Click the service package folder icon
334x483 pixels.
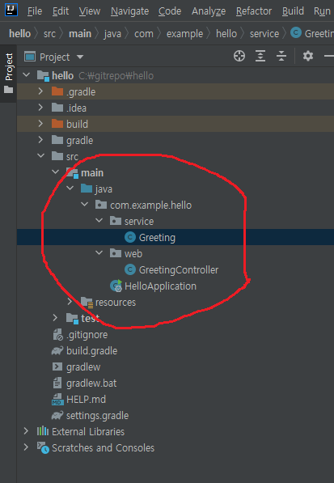coord(116,221)
